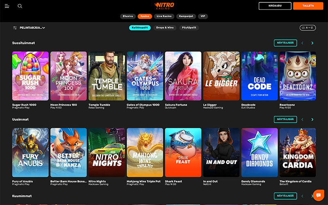Screen dimensions: 328x205
Task: Switch to the Live Kasino tab
Action: pyautogui.click(x=164, y=16)
